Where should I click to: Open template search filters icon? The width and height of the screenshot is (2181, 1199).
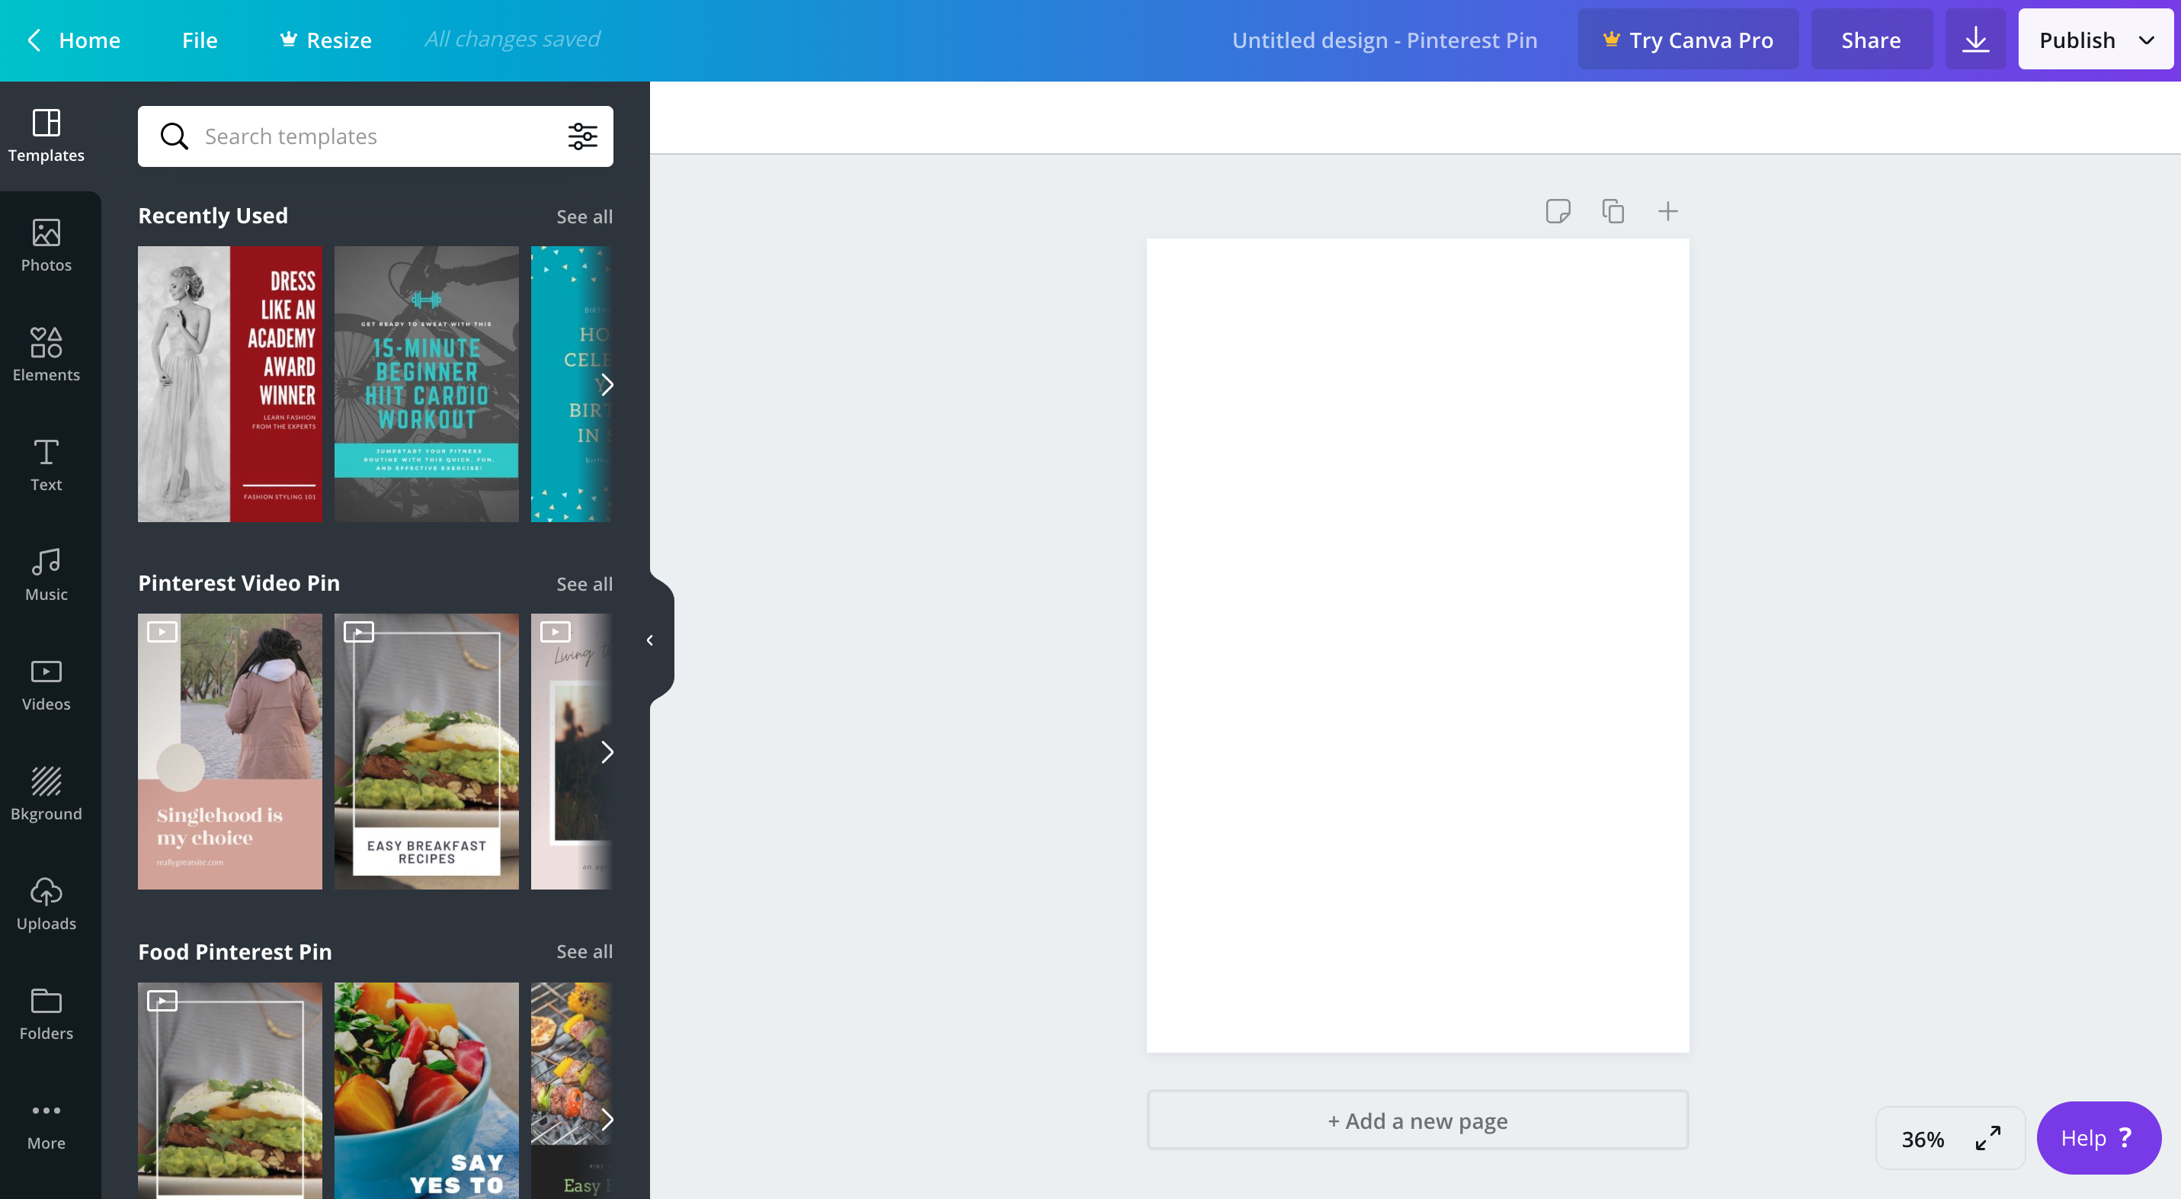pyautogui.click(x=582, y=136)
